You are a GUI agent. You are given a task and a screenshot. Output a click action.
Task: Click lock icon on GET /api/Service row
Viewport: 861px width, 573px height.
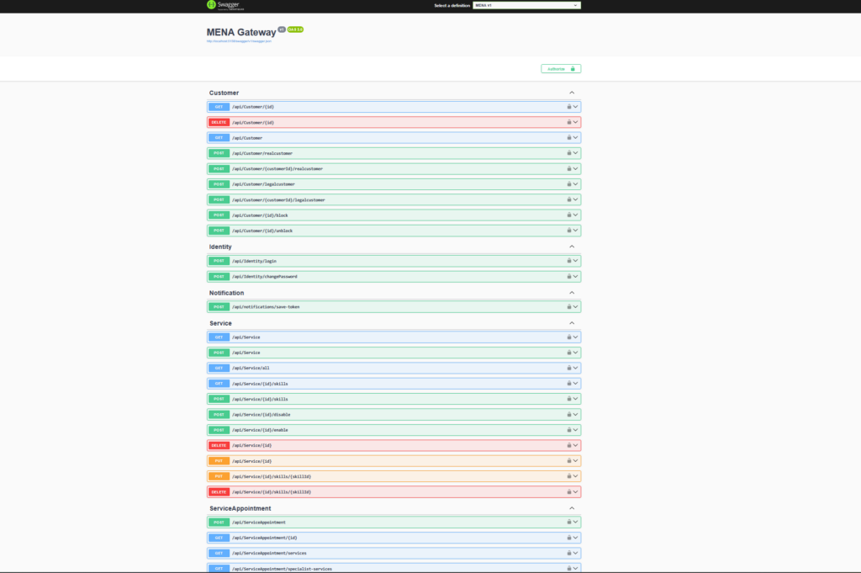tap(569, 337)
